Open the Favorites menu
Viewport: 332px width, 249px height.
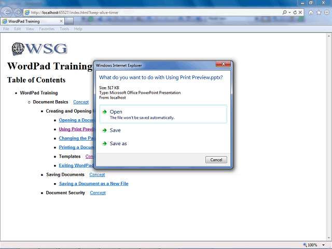click(x=47, y=29)
